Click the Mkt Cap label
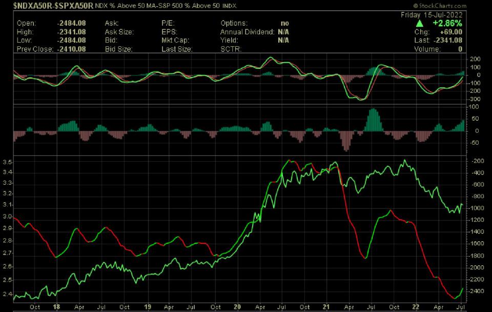The width and height of the screenshot is (492, 312). coord(175,40)
